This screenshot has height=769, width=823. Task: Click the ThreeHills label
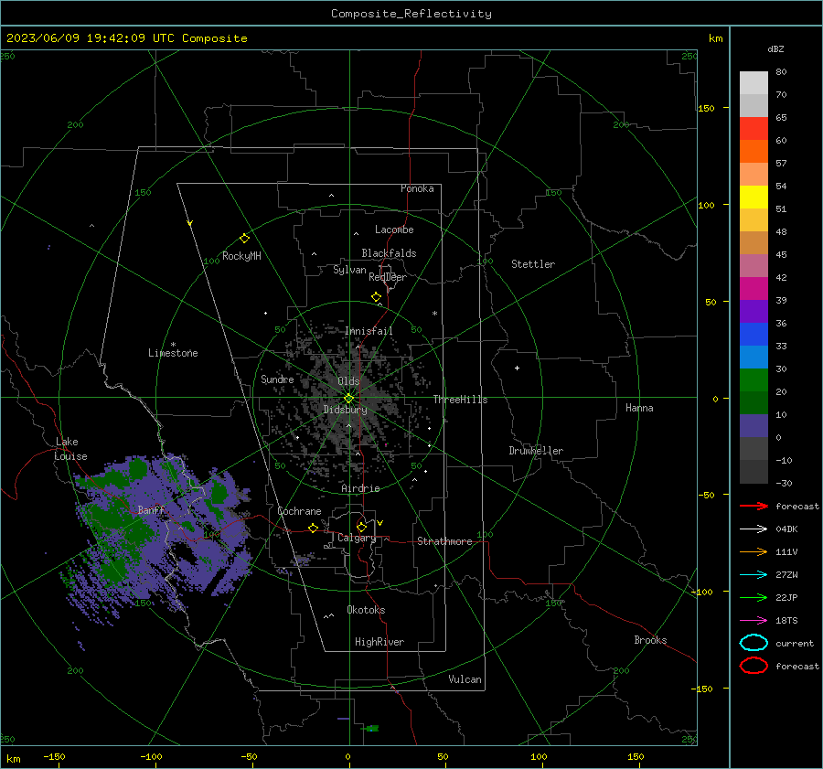pyautogui.click(x=460, y=400)
